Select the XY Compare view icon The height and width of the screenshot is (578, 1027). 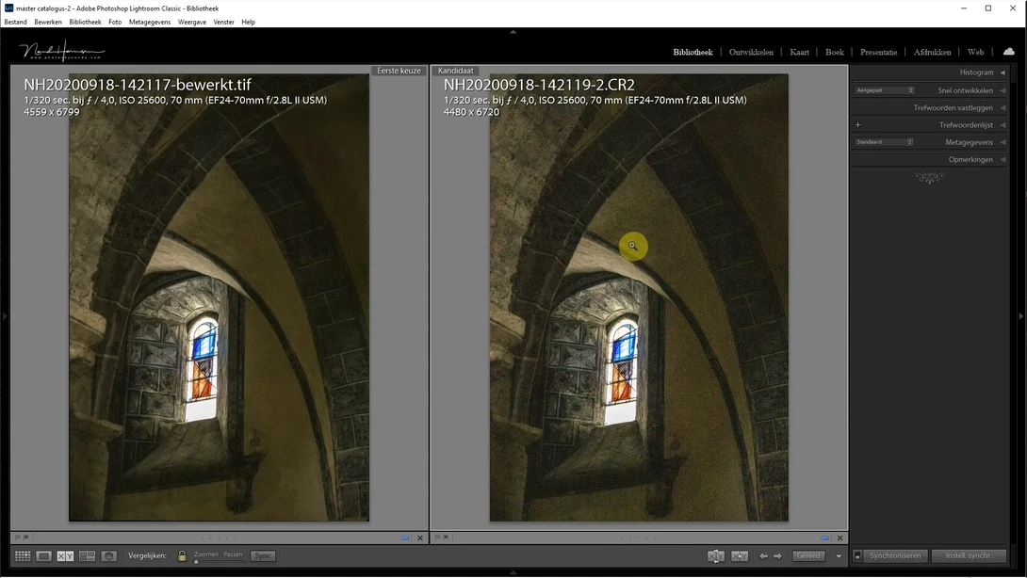(x=65, y=555)
